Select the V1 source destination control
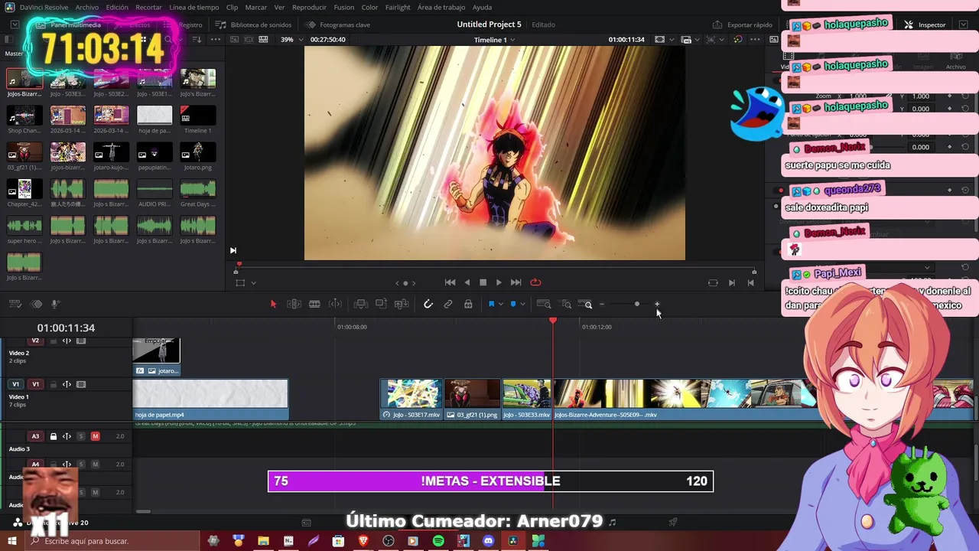 click(x=15, y=384)
